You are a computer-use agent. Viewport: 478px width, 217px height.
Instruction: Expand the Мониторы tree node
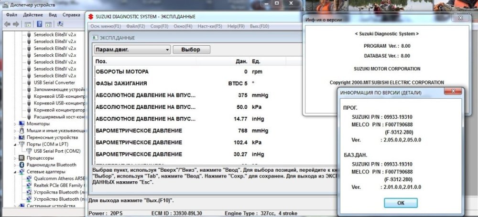15,124
